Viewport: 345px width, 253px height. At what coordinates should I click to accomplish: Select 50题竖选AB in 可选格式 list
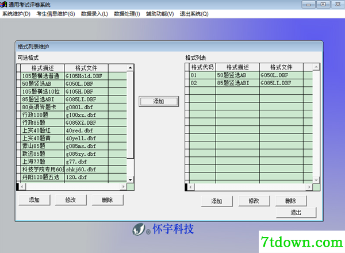(x=43, y=84)
